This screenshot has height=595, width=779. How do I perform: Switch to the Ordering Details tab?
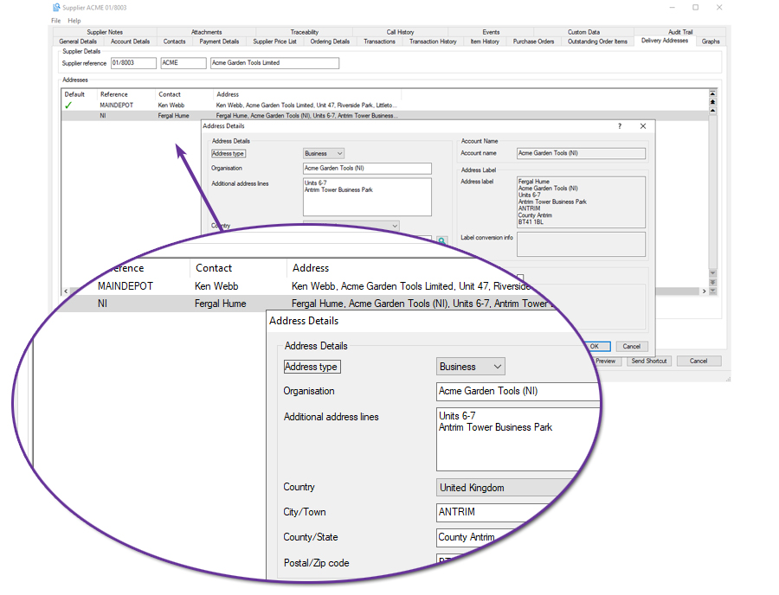coord(330,42)
